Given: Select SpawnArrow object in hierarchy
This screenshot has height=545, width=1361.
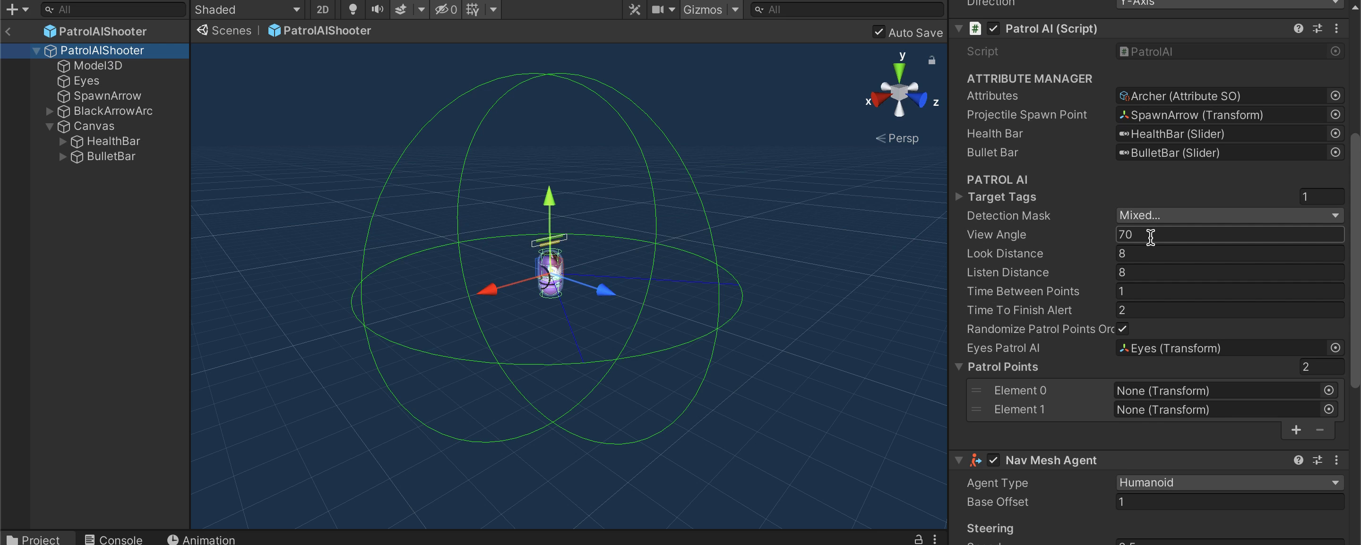Looking at the screenshot, I should point(107,95).
